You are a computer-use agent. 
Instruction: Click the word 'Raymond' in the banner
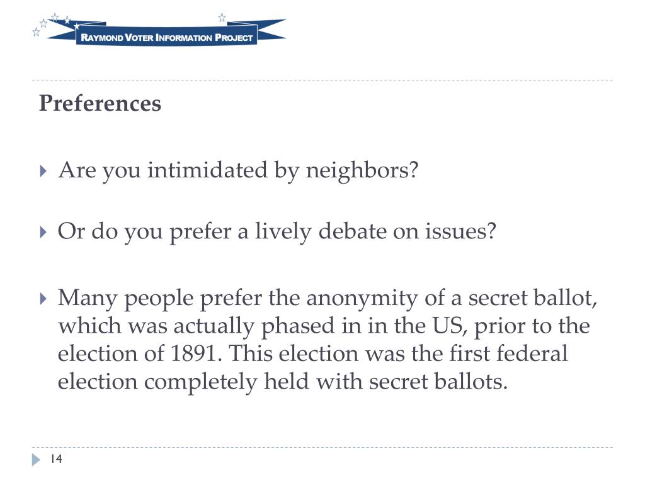pos(102,38)
